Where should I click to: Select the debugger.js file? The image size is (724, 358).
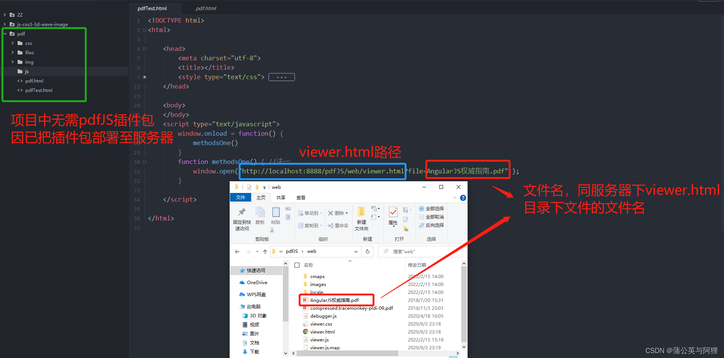coord(320,316)
